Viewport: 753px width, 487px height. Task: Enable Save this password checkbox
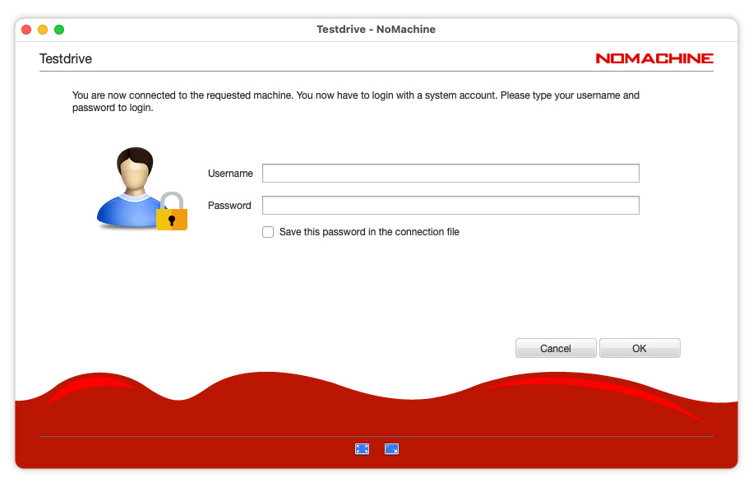coord(268,232)
